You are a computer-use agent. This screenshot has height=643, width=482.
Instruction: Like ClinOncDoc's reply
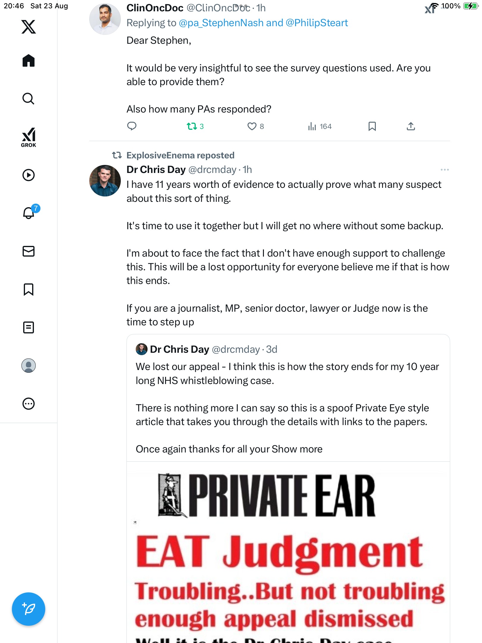tap(252, 127)
